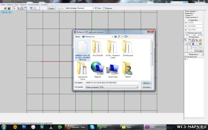The width and height of the screenshot is (208, 130).
Task: Select the AccuTrans3D folder
Action: point(97,47)
